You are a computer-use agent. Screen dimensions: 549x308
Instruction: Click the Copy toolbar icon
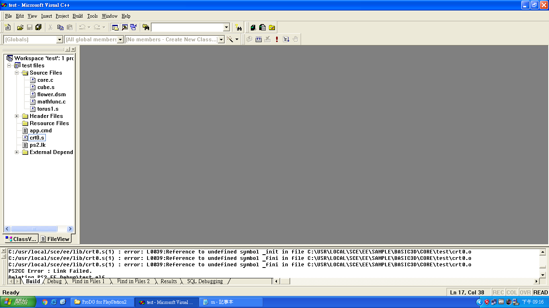pyautogui.click(x=60, y=27)
